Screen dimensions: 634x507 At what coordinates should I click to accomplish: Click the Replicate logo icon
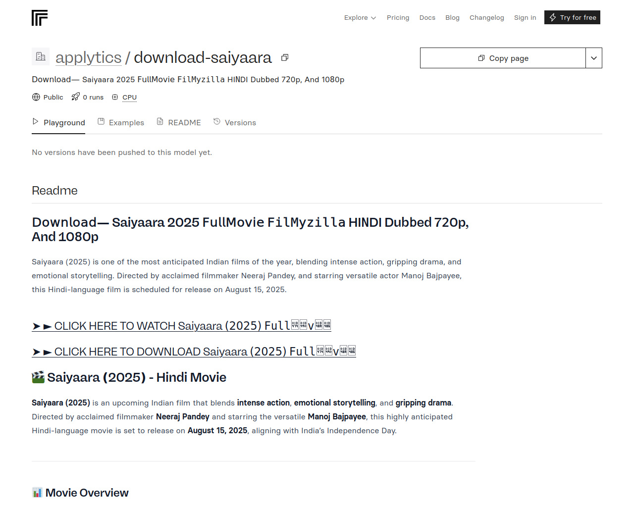coord(40,18)
